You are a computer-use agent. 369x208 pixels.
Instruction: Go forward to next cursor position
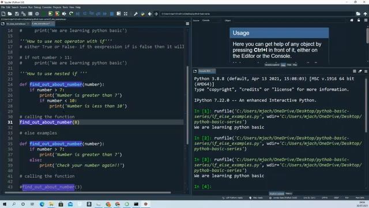click(156, 14)
